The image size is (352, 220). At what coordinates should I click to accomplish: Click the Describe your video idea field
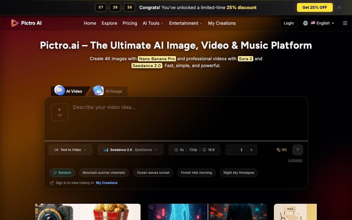coord(187,119)
